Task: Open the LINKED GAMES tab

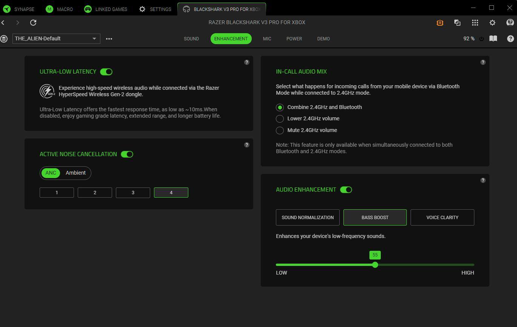Action: tap(106, 9)
